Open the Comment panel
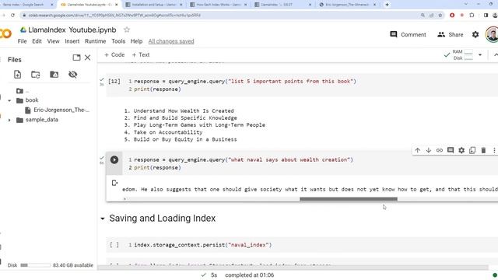 pos(408,34)
